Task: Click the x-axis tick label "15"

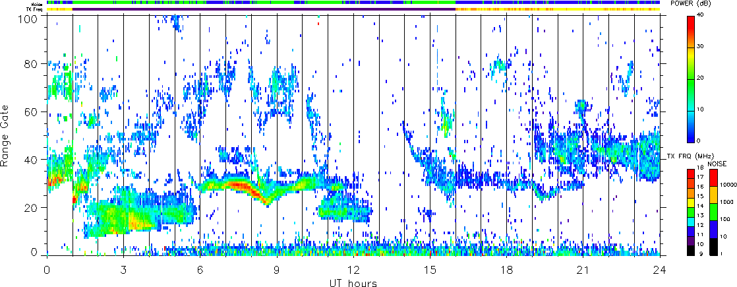Action: [430, 271]
